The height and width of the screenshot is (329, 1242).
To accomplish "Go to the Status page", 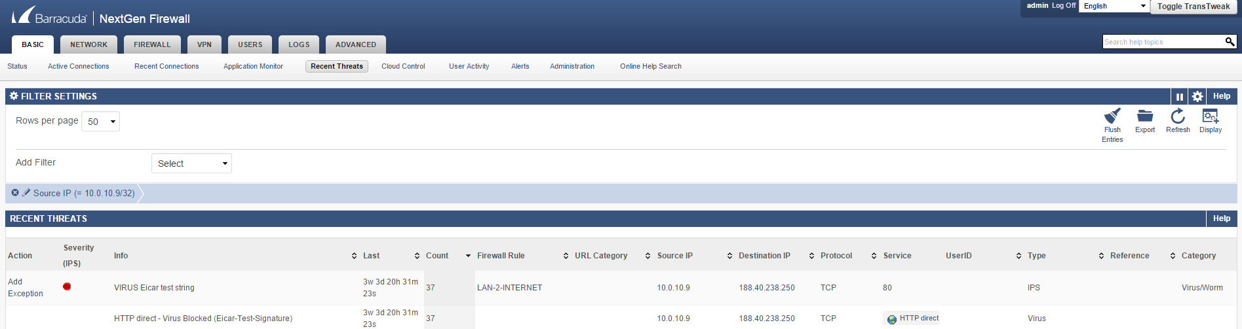I will (x=17, y=66).
